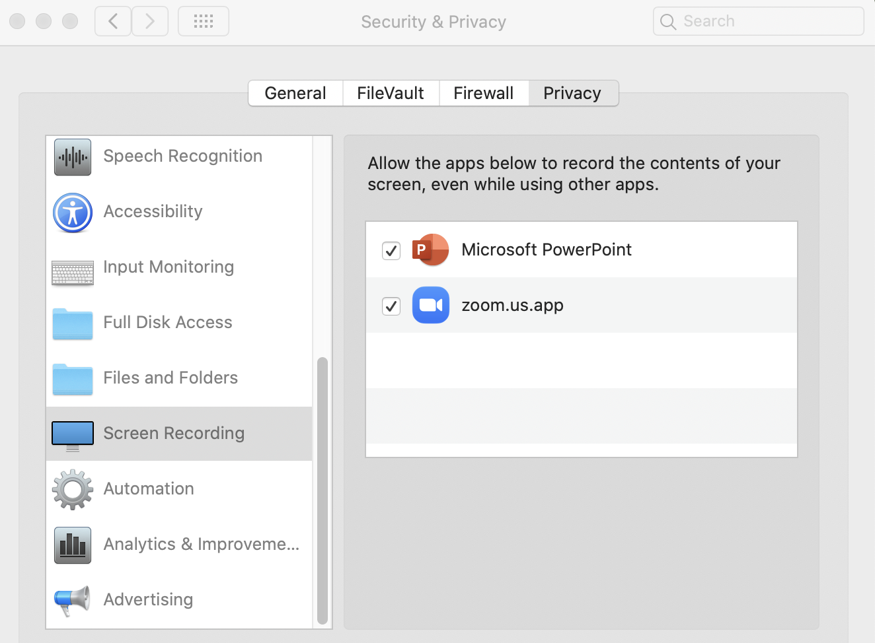Screen dimensions: 875x643
Task: Open the Firewall tab
Action: point(484,93)
